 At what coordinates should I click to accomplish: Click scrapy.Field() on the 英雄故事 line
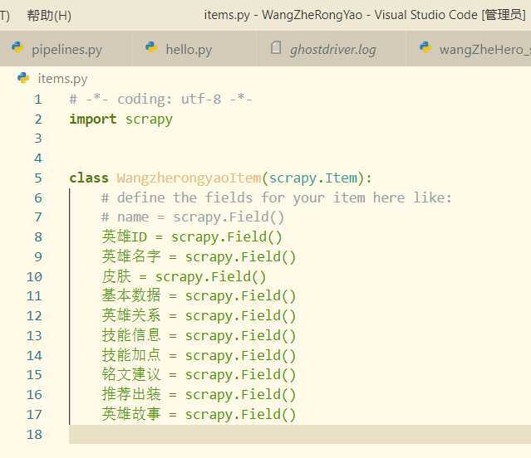pos(240,415)
